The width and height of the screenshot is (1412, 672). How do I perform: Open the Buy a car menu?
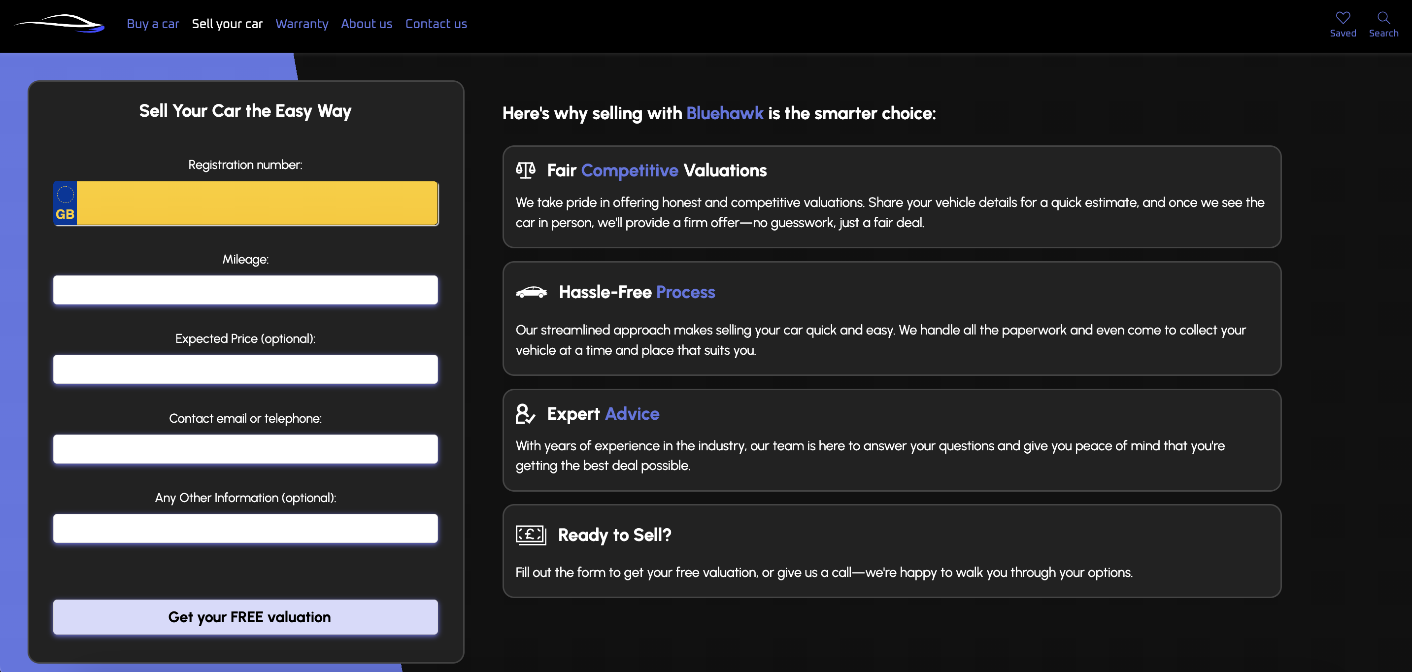click(x=153, y=24)
